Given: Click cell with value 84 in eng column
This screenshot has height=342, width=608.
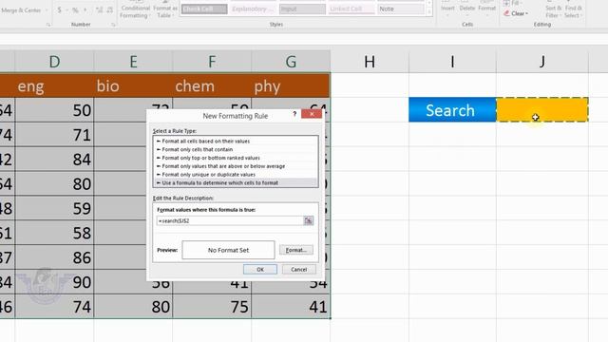Looking at the screenshot, I should [x=54, y=160].
